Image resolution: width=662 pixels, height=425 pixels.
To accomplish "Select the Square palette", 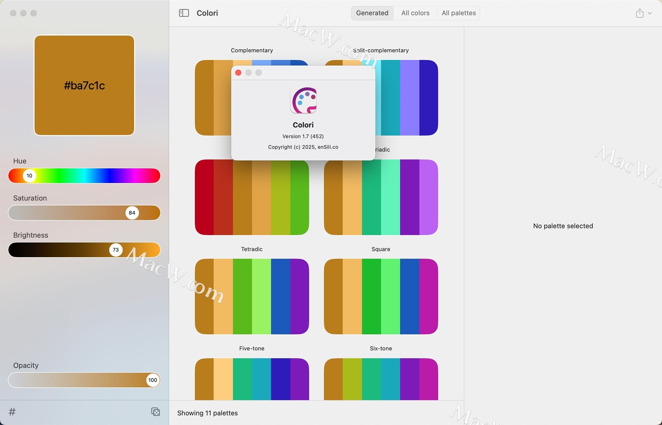I will pyautogui.click(x=381, y=296).
